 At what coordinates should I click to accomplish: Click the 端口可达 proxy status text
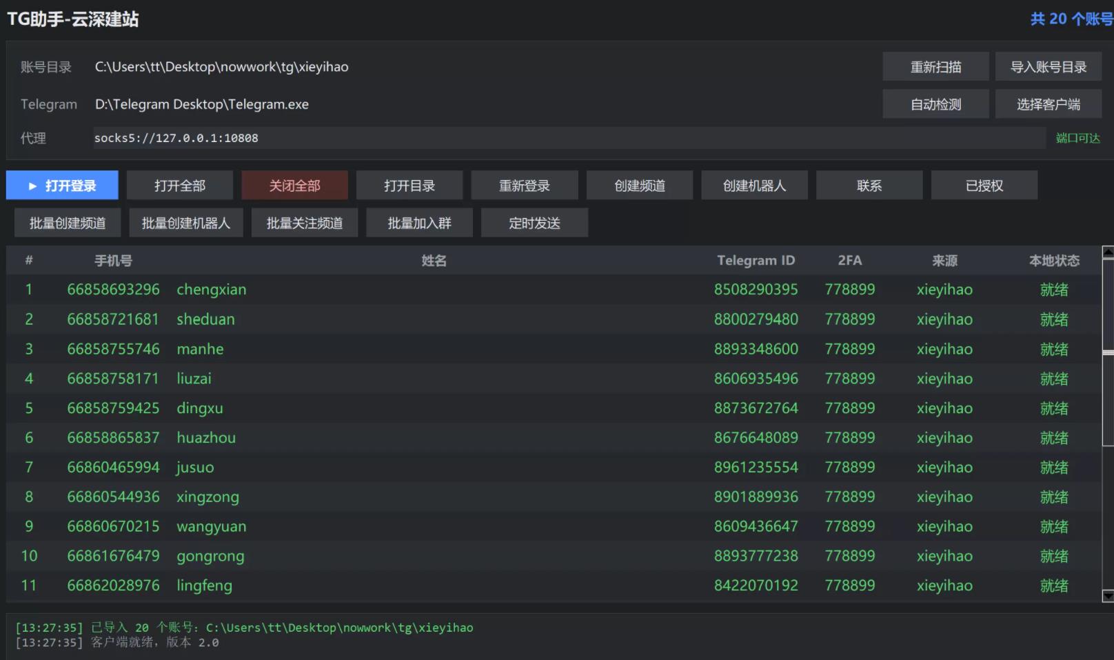(1078, 138)
